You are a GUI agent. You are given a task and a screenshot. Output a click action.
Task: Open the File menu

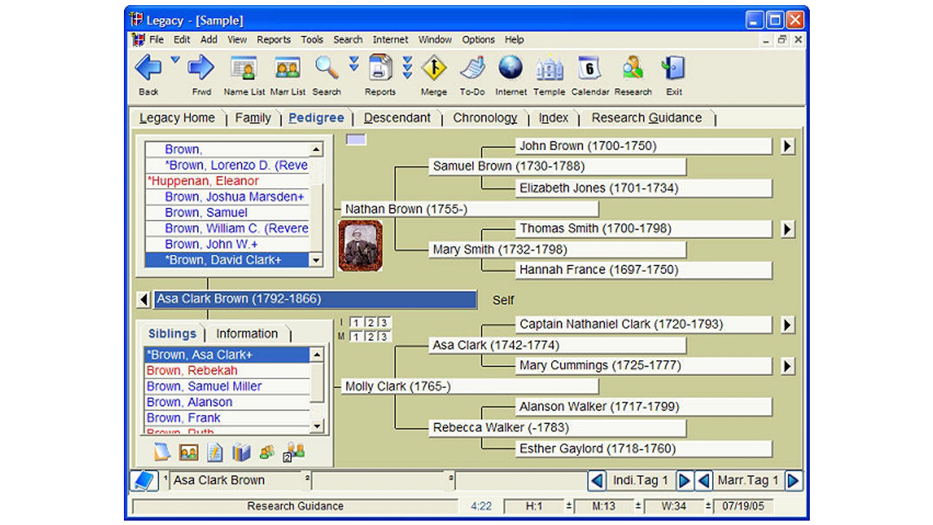point(157,39)
